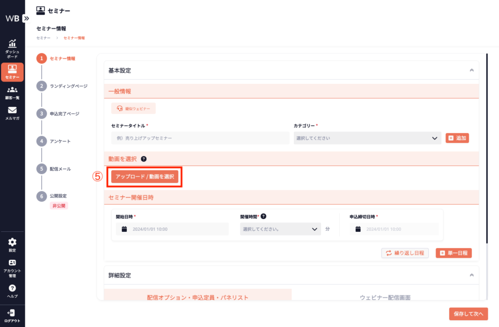The image size is (499, 327).
Task: Open the 顧客一覧 customer list icon
Action: [12, 92]
